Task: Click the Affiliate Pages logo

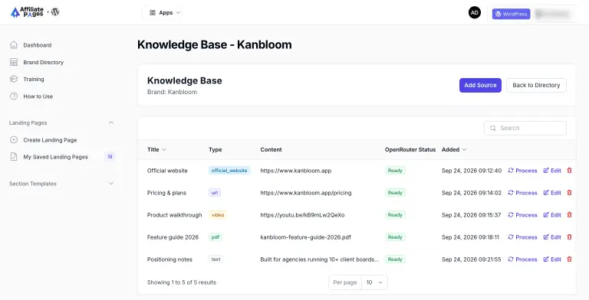Action: tap(27, 12)
